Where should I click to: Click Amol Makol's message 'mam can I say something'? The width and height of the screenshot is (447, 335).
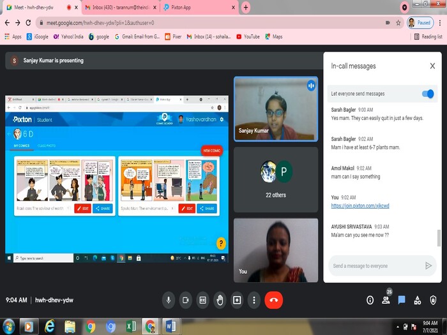point(356,177)
